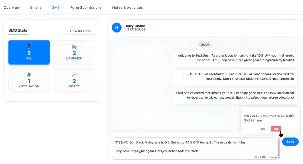Click the message box scrollbar
Screen dimensions: 303x164
tap(278, 149)
